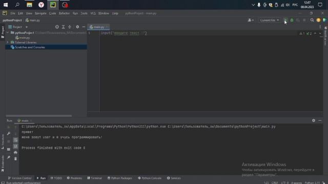328x184 pixels.
Task: Open the Tools menu
Action: click(x=84, y=13)
